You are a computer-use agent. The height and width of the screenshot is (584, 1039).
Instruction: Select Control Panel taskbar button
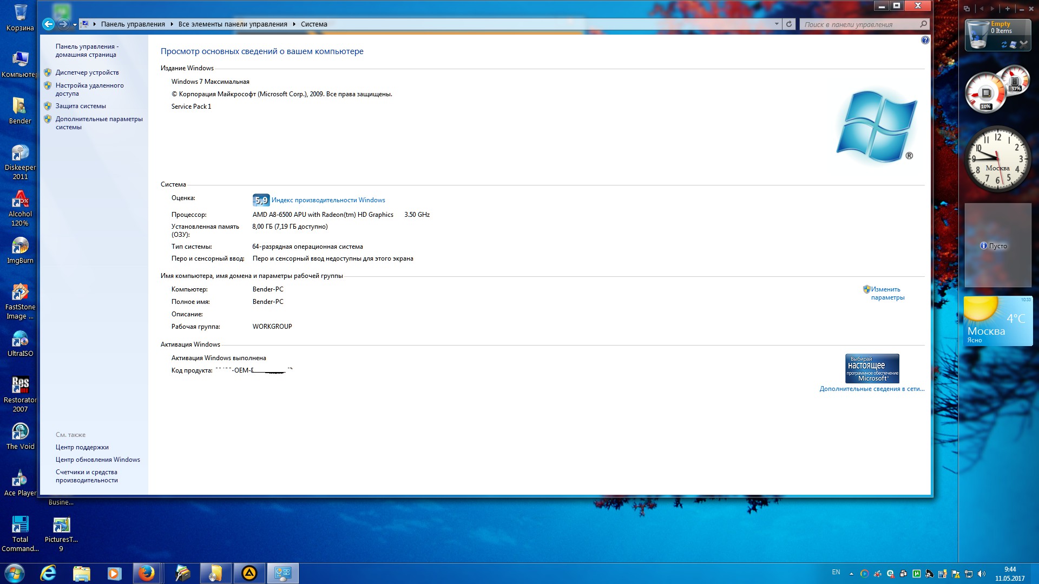282,573
